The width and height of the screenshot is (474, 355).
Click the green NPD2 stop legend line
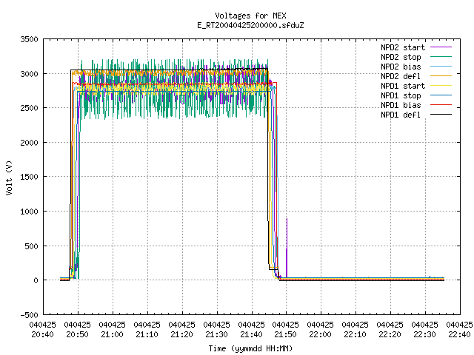coord(441,57)
